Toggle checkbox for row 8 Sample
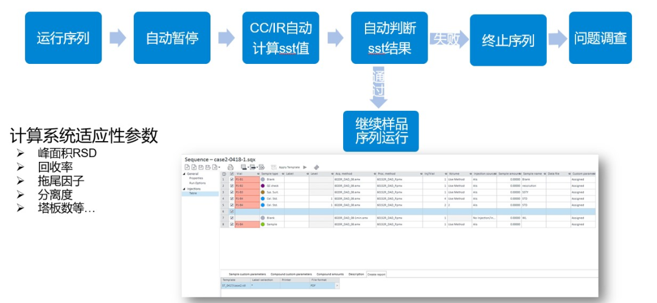This screenshot has height=303, width=657. [232, 225]
